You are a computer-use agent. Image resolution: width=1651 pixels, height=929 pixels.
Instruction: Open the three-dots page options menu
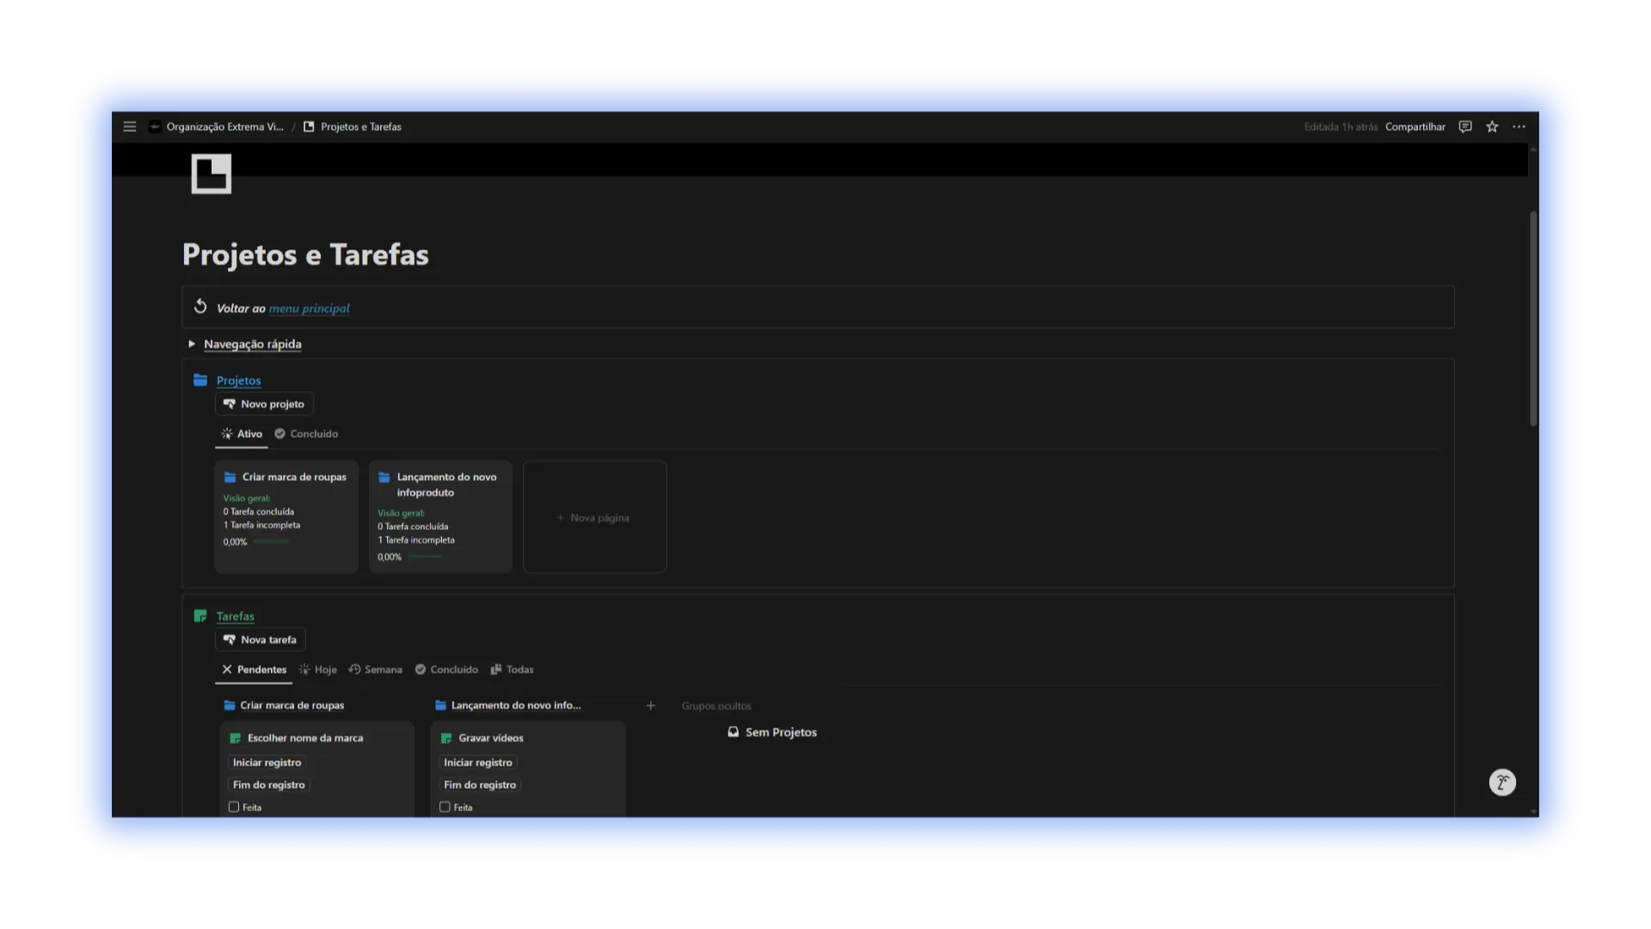point(1519,126)
